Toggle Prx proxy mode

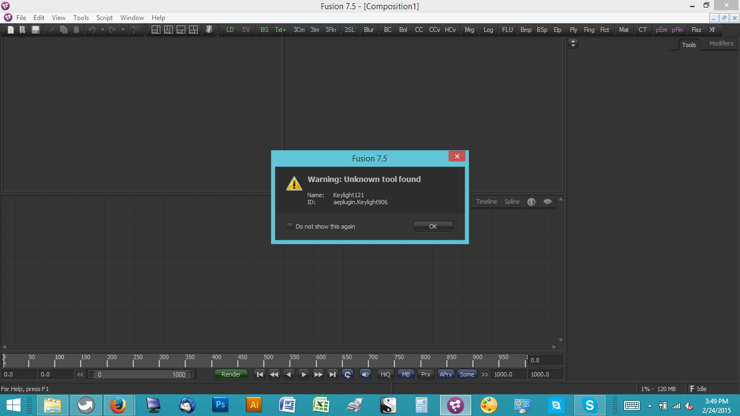pos(426,374)
